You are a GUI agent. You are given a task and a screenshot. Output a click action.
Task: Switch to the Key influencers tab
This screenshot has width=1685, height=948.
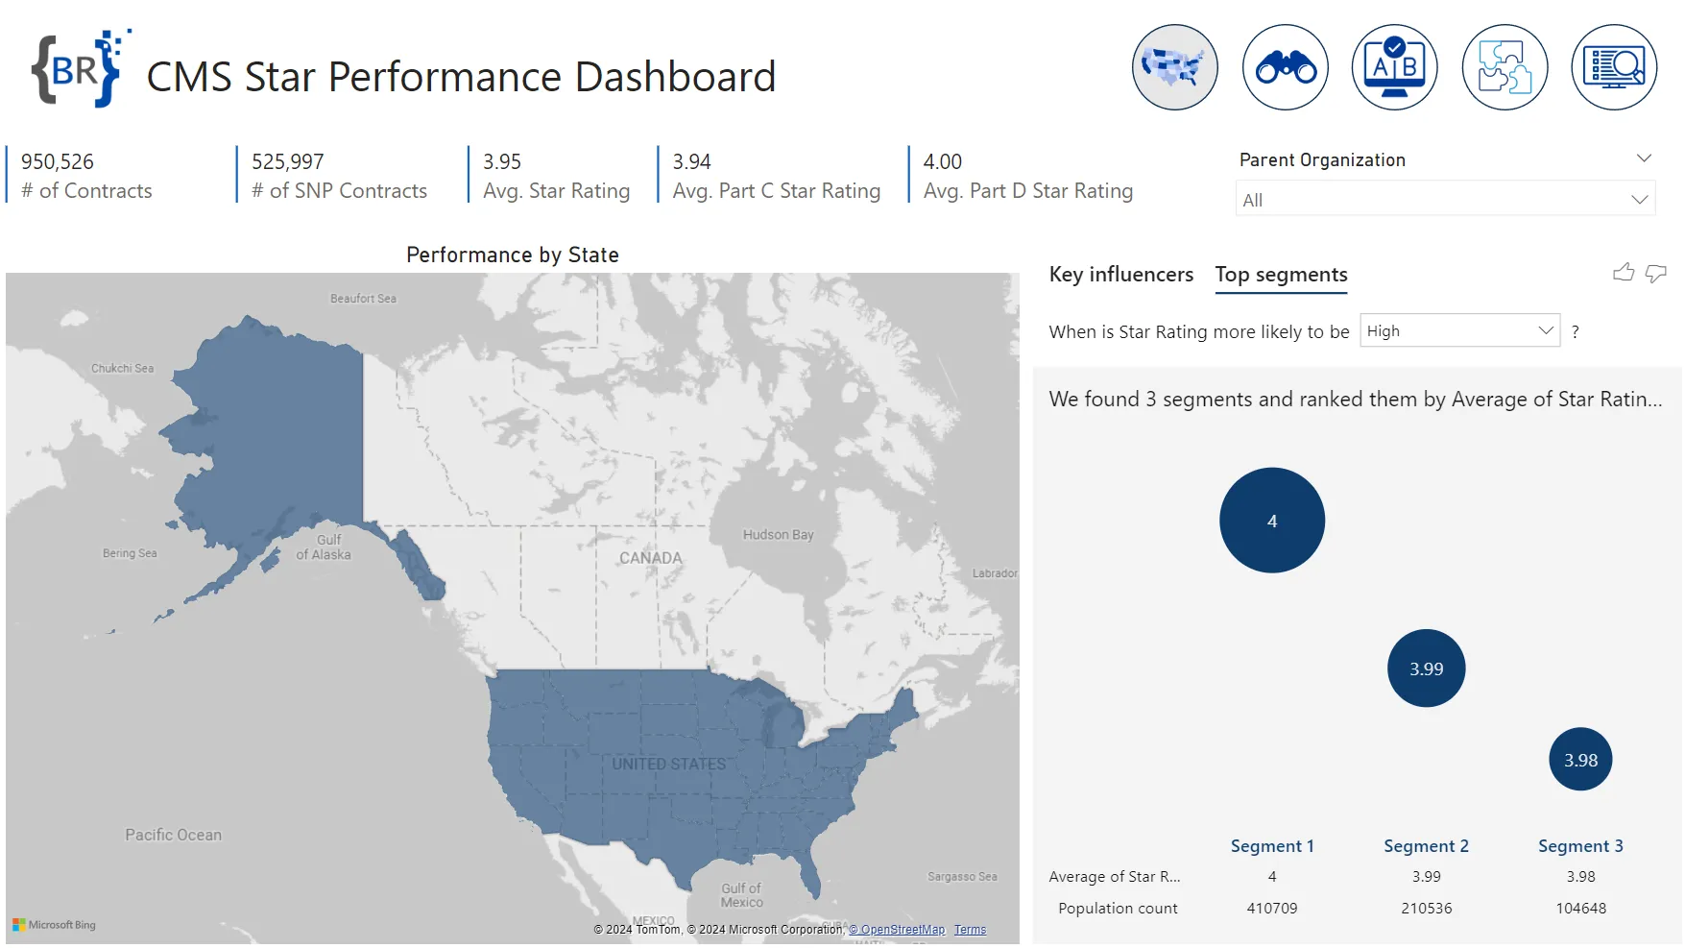[1120, 275]
